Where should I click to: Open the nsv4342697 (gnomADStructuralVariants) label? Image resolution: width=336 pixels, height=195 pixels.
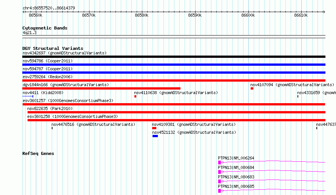pyautogui.click(x=65, y=53)
